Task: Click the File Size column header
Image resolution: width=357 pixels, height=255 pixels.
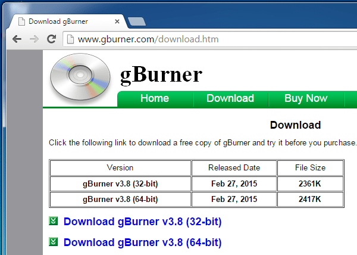Action: (310, 168)
